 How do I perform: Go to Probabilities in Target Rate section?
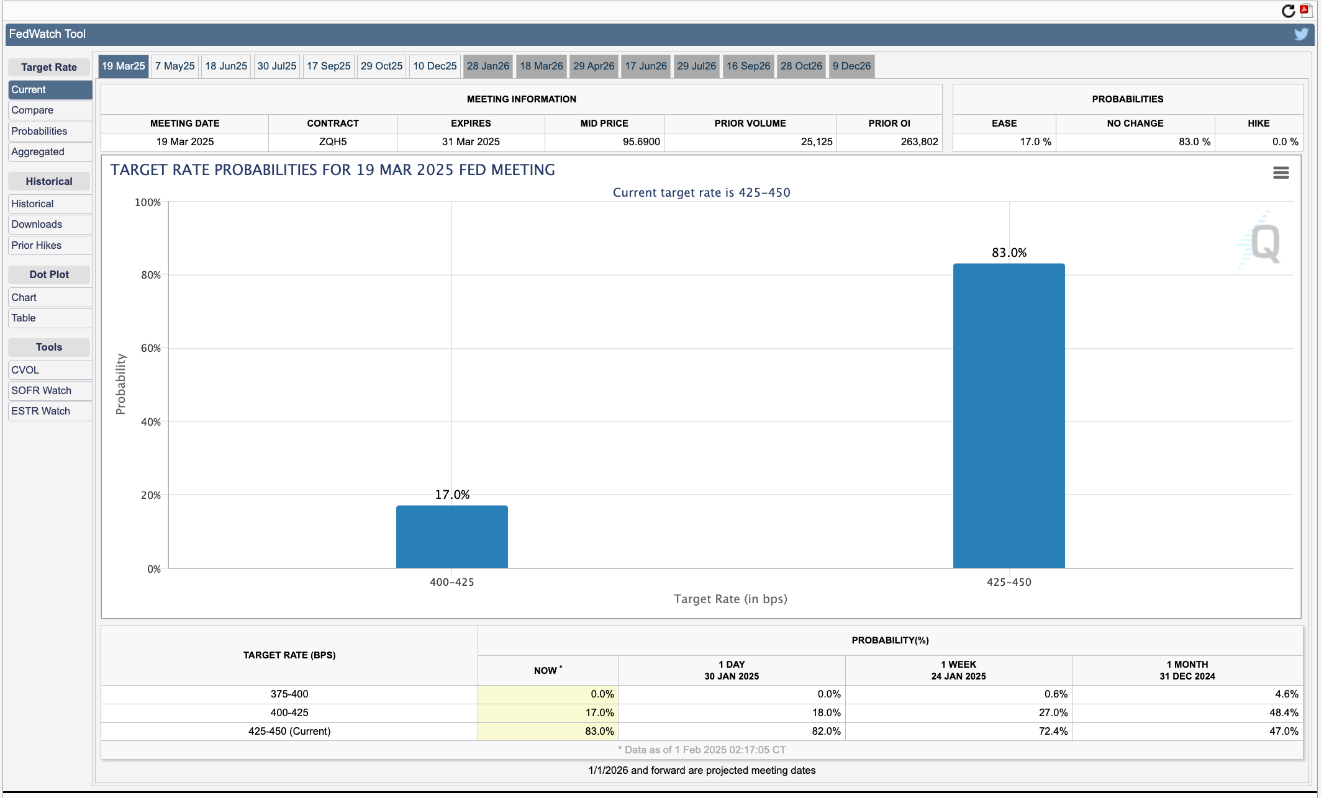[x=39, y=131]
